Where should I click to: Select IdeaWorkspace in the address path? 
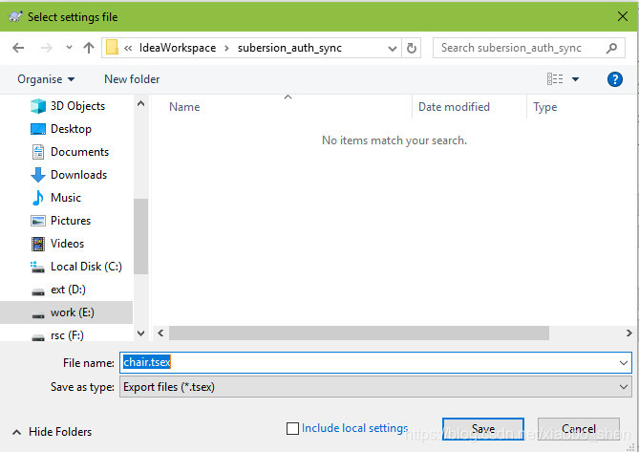tap(178, 48)
